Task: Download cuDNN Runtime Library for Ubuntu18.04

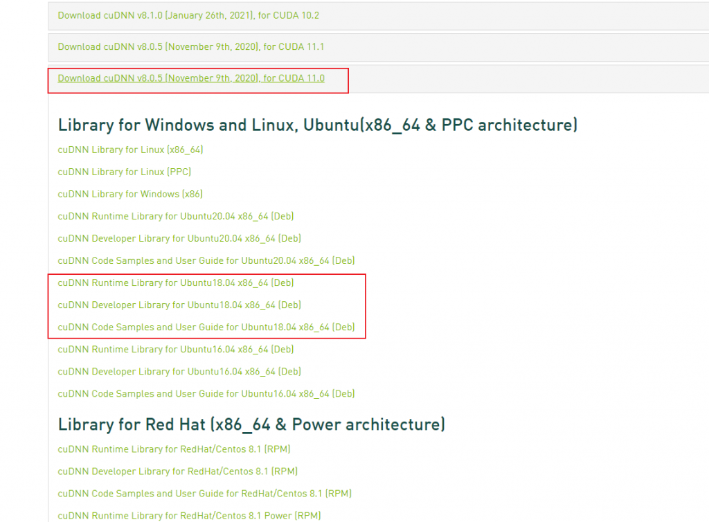Action: click(176, 282)
